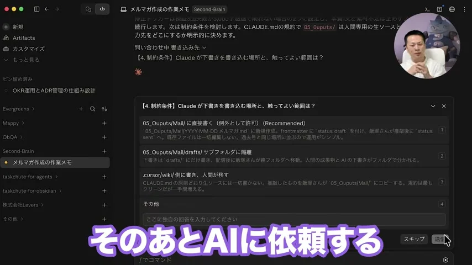Open カスタマイズ in the sidebar
This screenshot has width=472, height=265.
pyautogui.click(x=28, y=49)
